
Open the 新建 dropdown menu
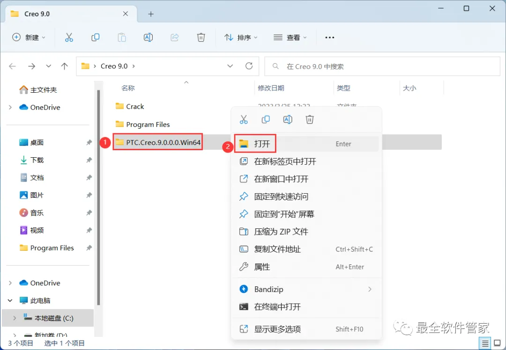tap(29, 37)
